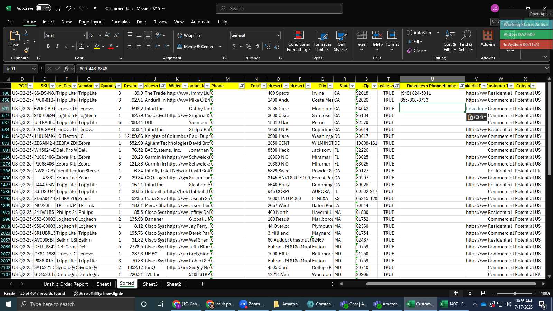Screen dimensions: 553x311
Task: Open the Formulas ribbon tab
Action: tap(120, 22)
